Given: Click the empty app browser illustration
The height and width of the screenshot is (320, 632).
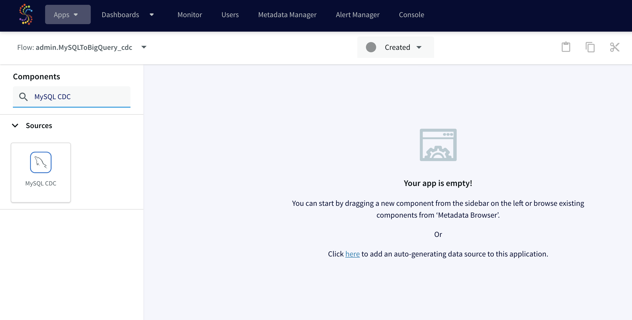Looking at the screenshot, I should tap(438, 145).
